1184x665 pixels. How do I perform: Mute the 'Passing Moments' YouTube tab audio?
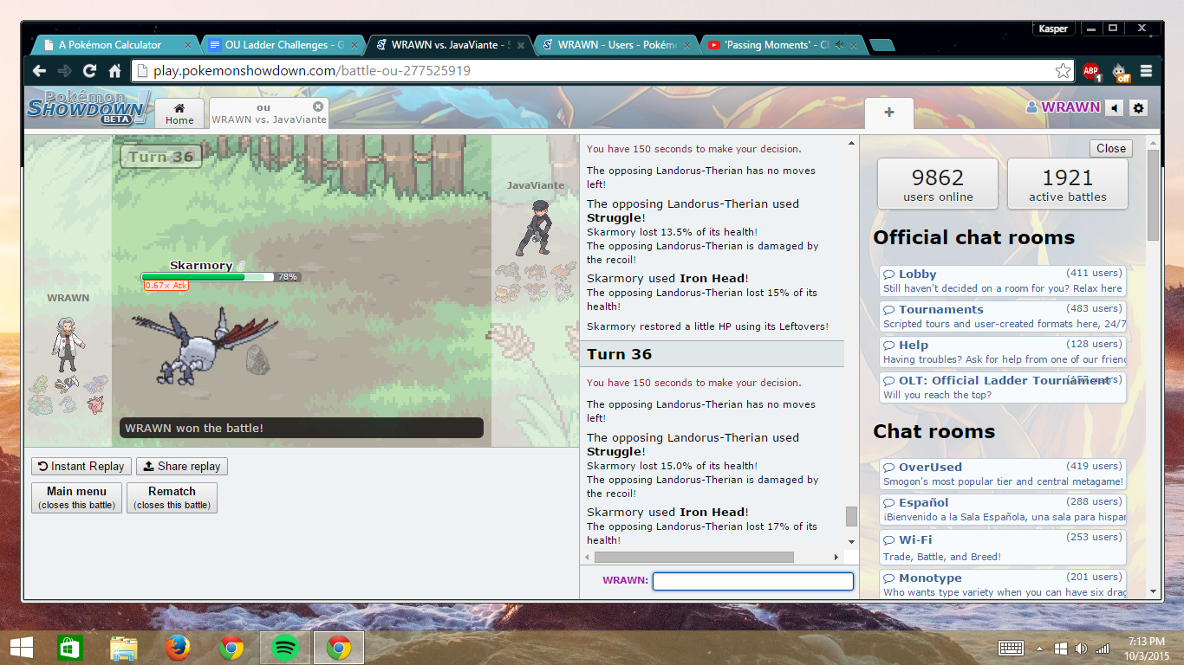839,45
